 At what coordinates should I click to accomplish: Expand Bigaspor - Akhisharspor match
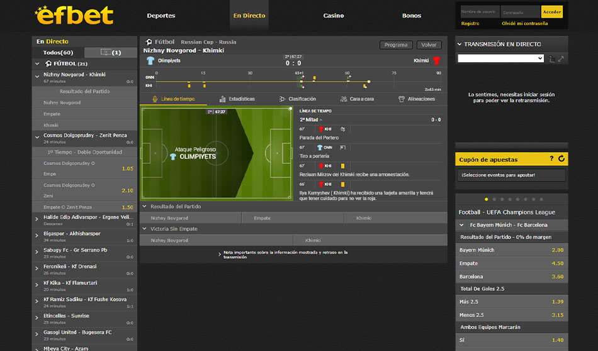click(x=37, y=235)
